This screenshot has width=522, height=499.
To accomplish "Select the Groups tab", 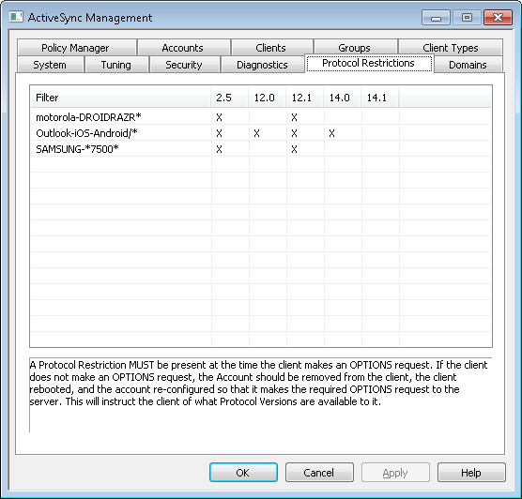I will click(355, 48).
